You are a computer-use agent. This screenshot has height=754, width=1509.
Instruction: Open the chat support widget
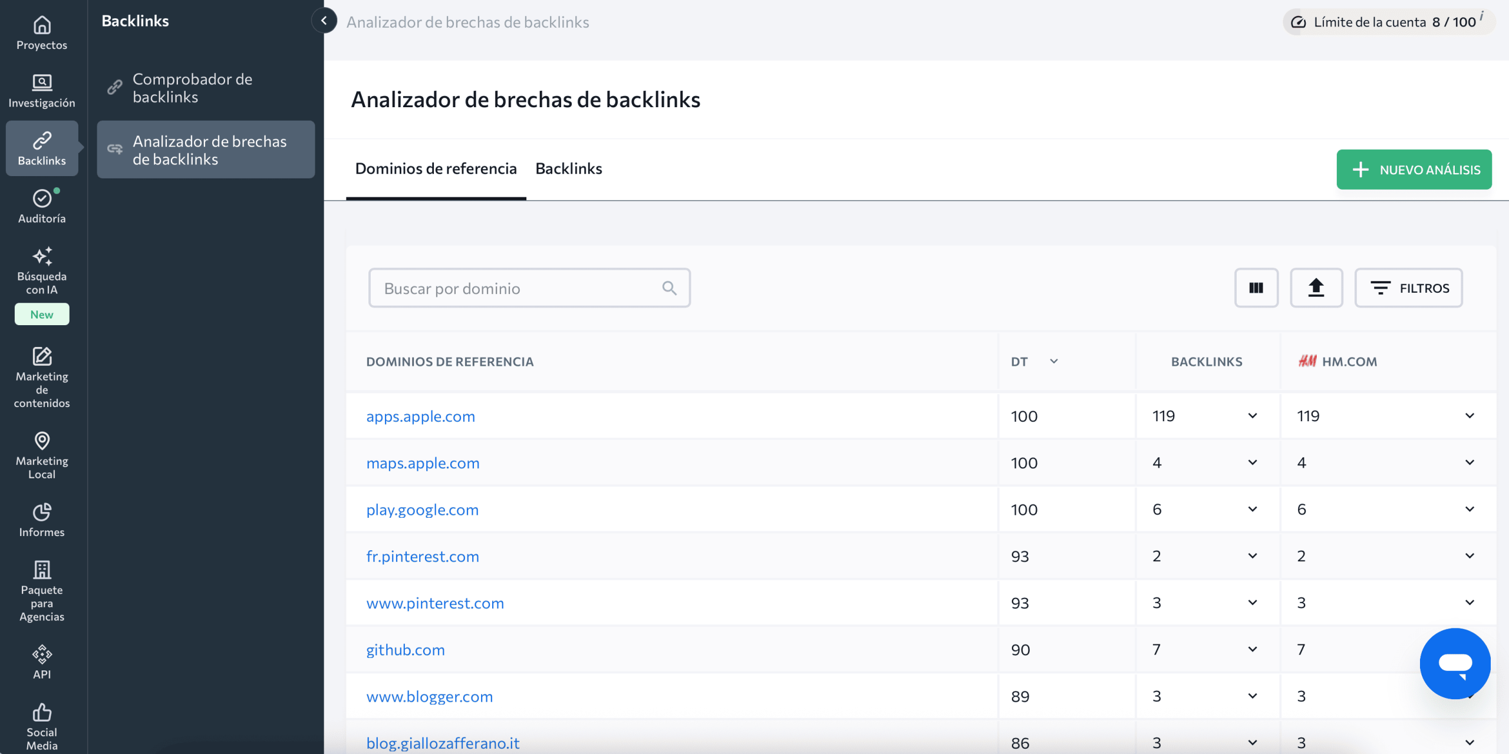coord(1455,663)
